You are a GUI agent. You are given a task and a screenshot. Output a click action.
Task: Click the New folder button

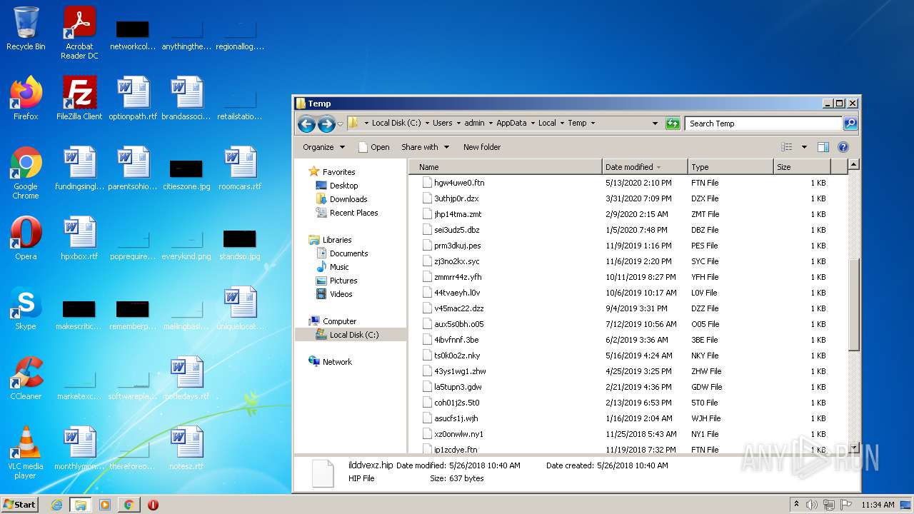pyautogui.click(x=482, y=147)
